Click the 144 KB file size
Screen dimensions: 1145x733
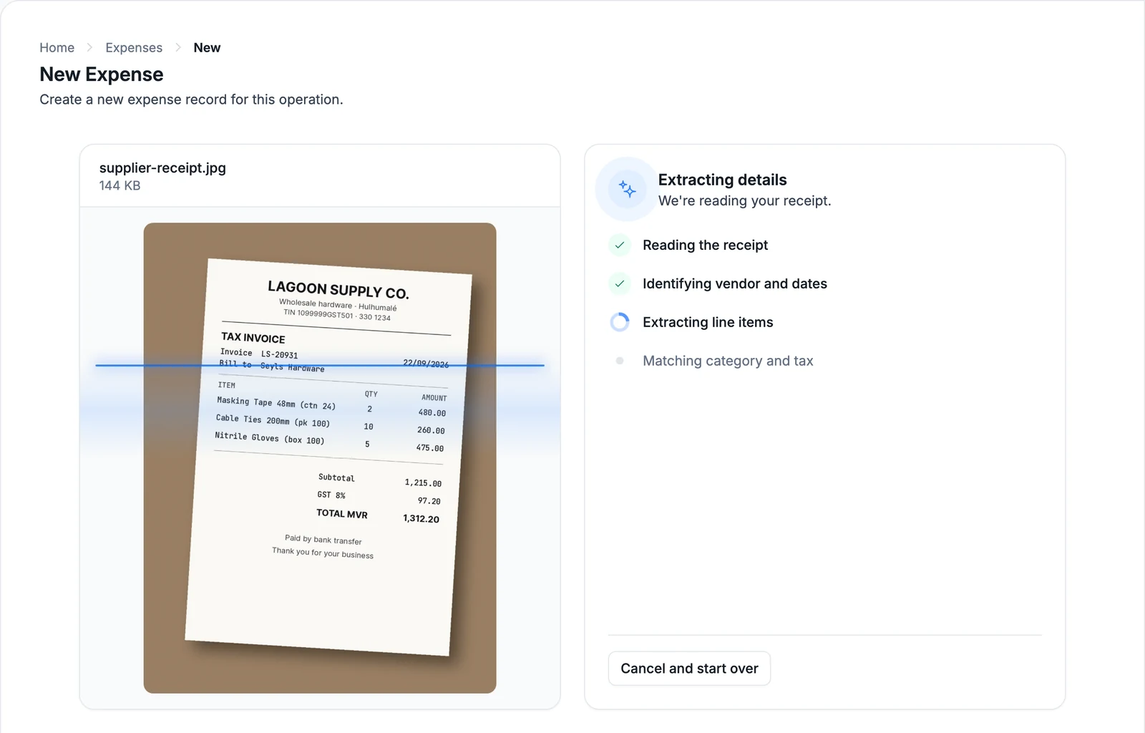[x=120, y=185]
